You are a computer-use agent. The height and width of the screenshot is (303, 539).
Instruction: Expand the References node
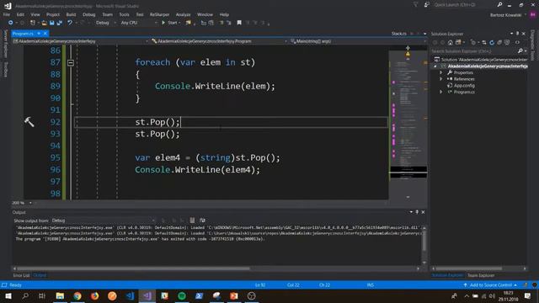click(441, 79)
